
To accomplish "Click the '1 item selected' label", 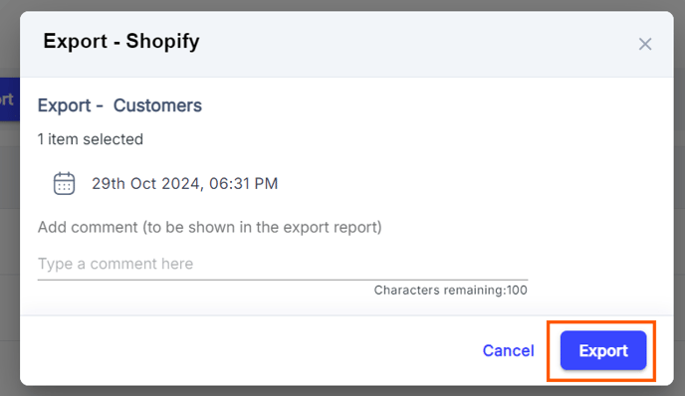I will (91, 139).
